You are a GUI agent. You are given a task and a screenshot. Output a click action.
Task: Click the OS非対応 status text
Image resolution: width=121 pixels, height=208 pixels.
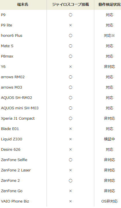click(x=110, y=201)
